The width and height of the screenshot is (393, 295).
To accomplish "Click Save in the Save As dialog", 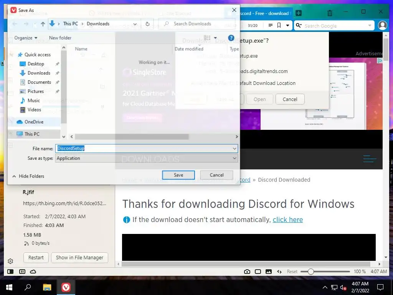I will coord(178,175).
